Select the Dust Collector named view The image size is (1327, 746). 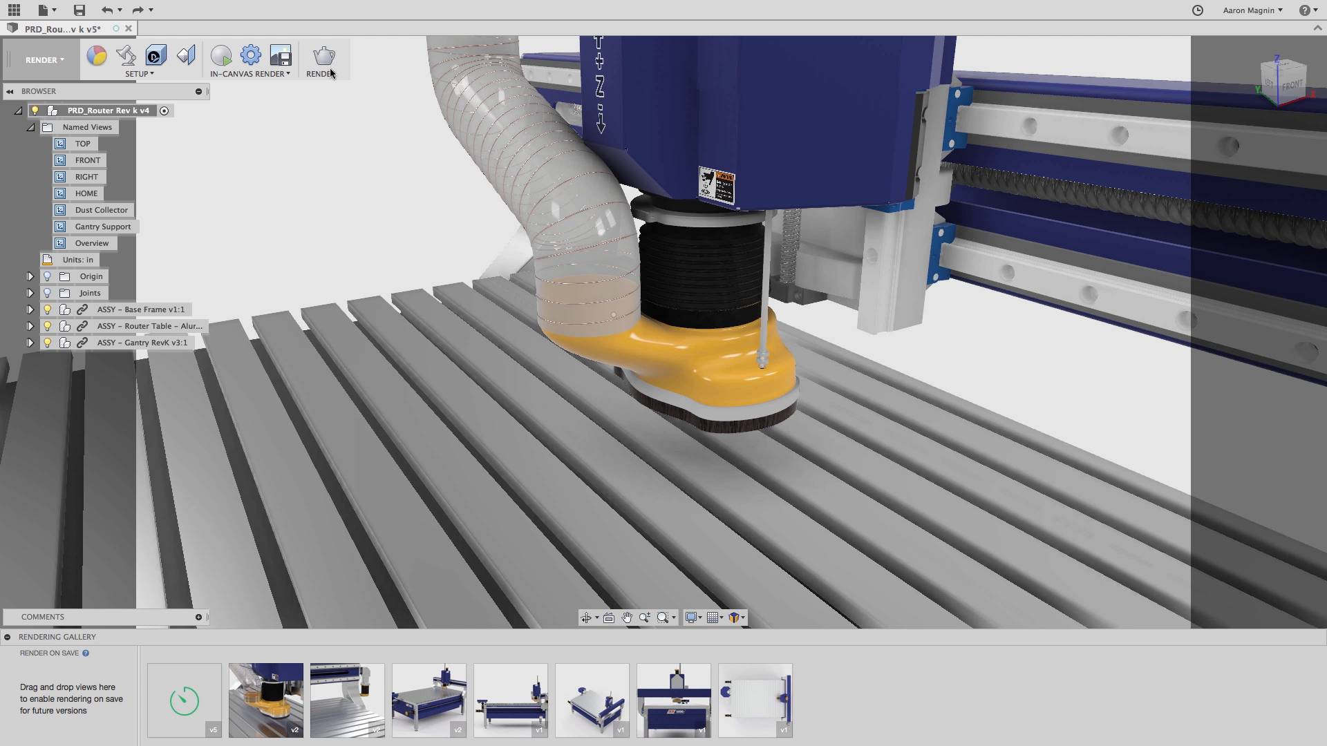[x=101, y=209]
